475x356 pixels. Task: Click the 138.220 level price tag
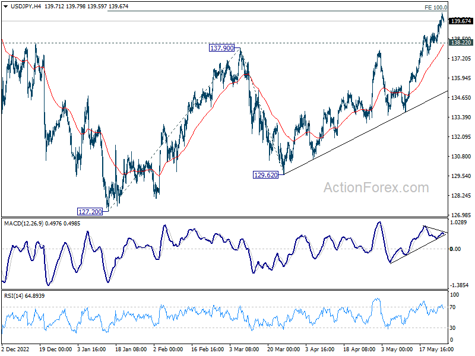461,42
